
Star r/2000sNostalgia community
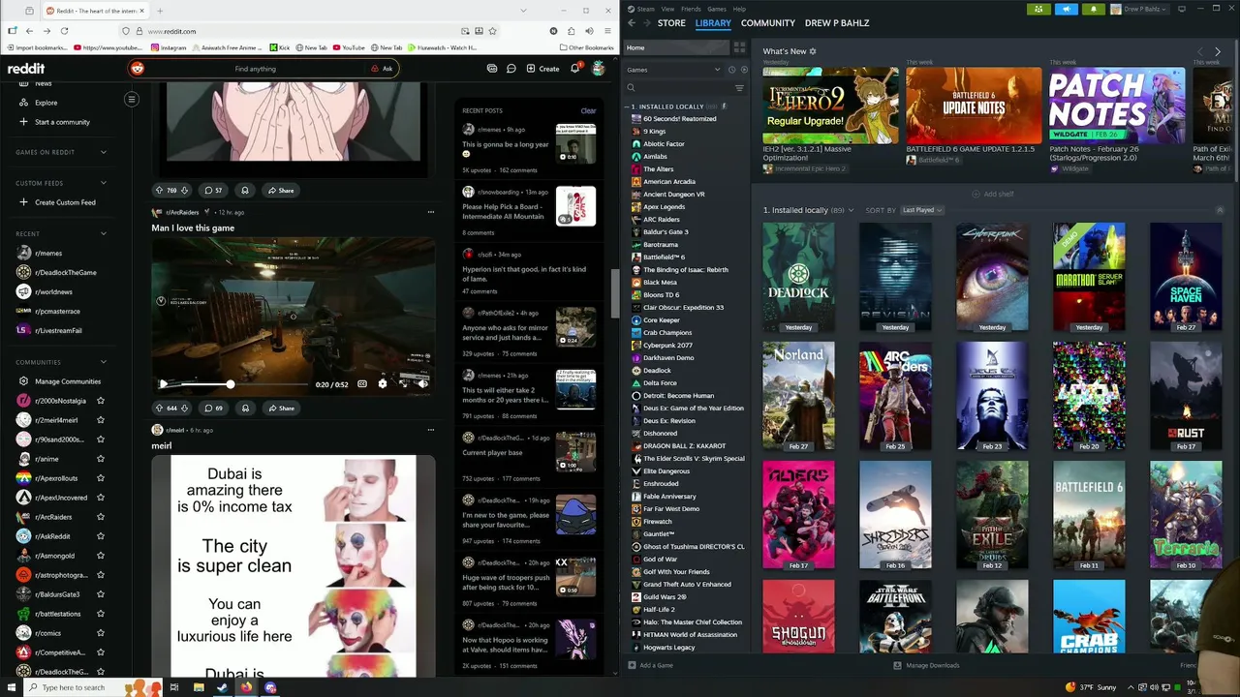pyautogui.click(x=101, y=401)
